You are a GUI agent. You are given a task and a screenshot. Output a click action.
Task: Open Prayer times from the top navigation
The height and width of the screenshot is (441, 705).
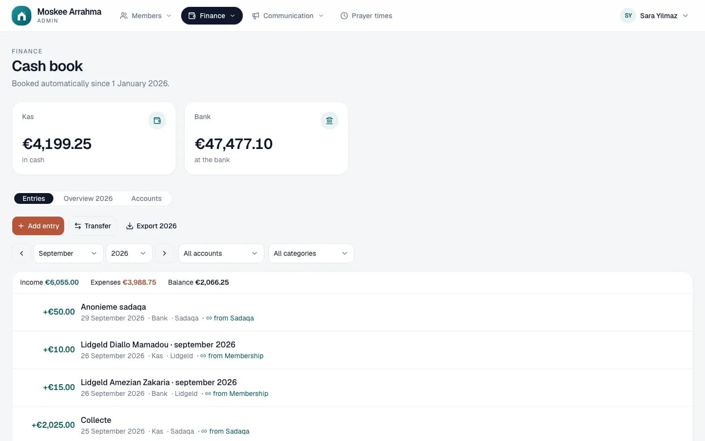(366, 16)
